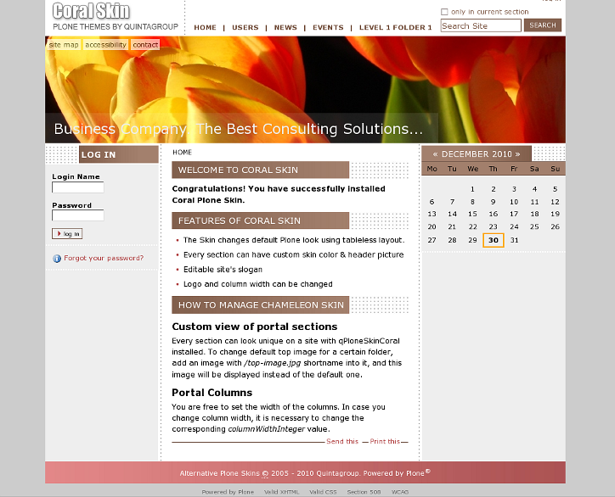615x497 pixels.
Task: Click Send this link
Action: coord(342,441)
